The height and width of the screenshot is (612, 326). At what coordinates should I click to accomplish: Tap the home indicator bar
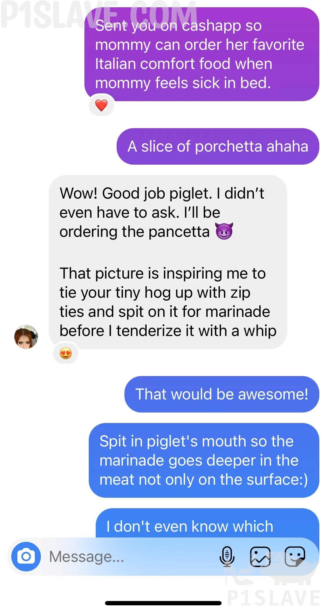163,603
